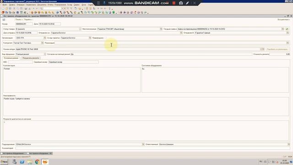Open Chrome from the taskbar

(37, 162)
